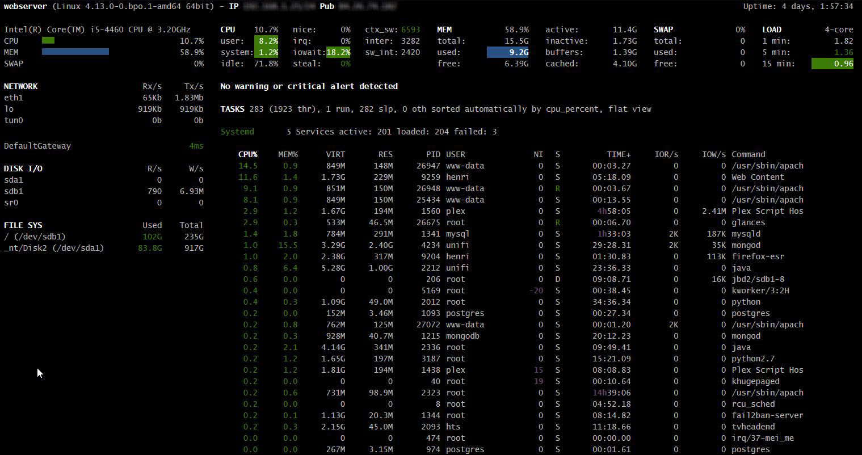Click the blue MEM usage bar
862x455 pixels.
[x=75, y=52]
